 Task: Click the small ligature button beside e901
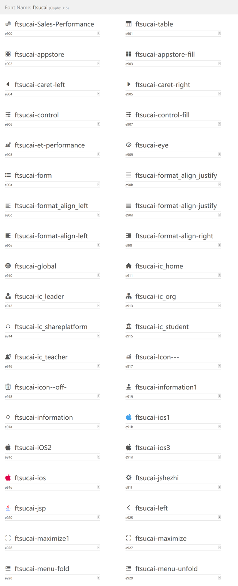219,33
